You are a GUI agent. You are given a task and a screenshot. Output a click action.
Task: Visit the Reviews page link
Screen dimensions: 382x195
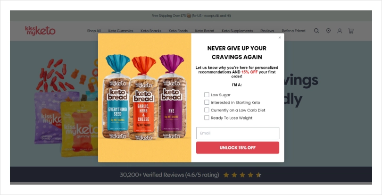(x=267, y=31)
